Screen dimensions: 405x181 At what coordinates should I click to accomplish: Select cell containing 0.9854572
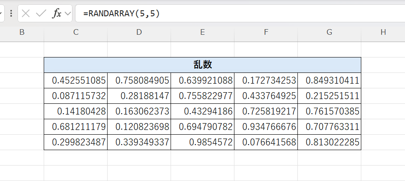(x=202, y=142)
